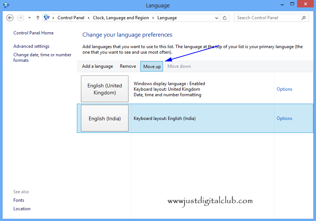Screen dimensions: 316x221
Task: Click the Language window title bar icon
Action: coord(6,6)
